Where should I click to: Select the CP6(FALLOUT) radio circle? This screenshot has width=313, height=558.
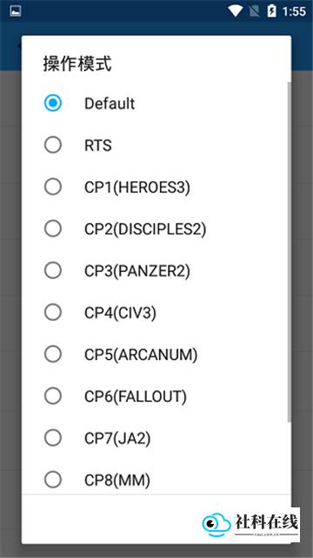click(53, 396)
